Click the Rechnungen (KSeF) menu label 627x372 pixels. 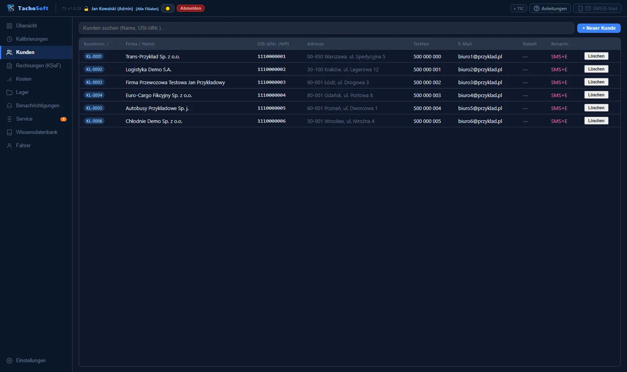38,66
